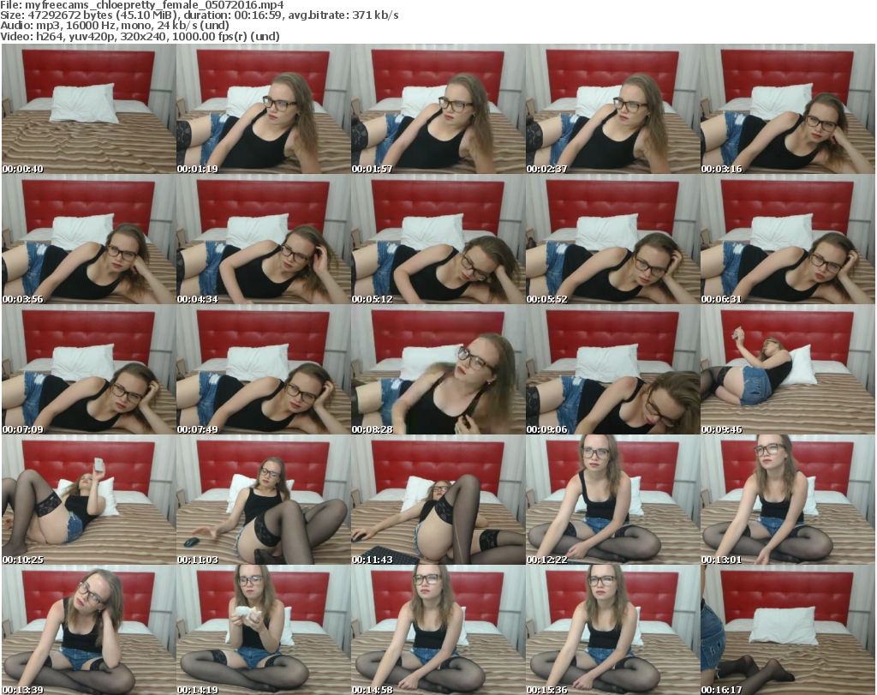
Task: Open the thumbnail stamped 00:00:40
Action: point(89,109)
